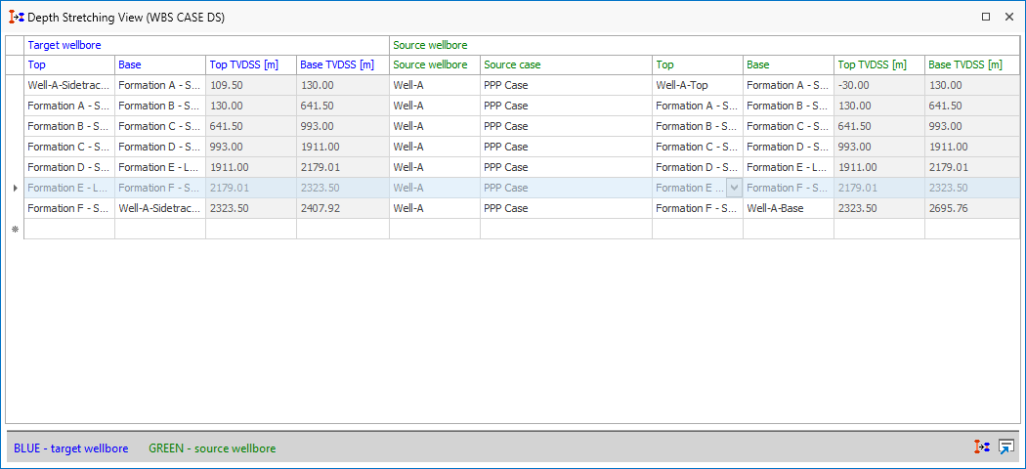Click the Source case column header
The width and height of the screenshot is (1026, 469).
566,64
